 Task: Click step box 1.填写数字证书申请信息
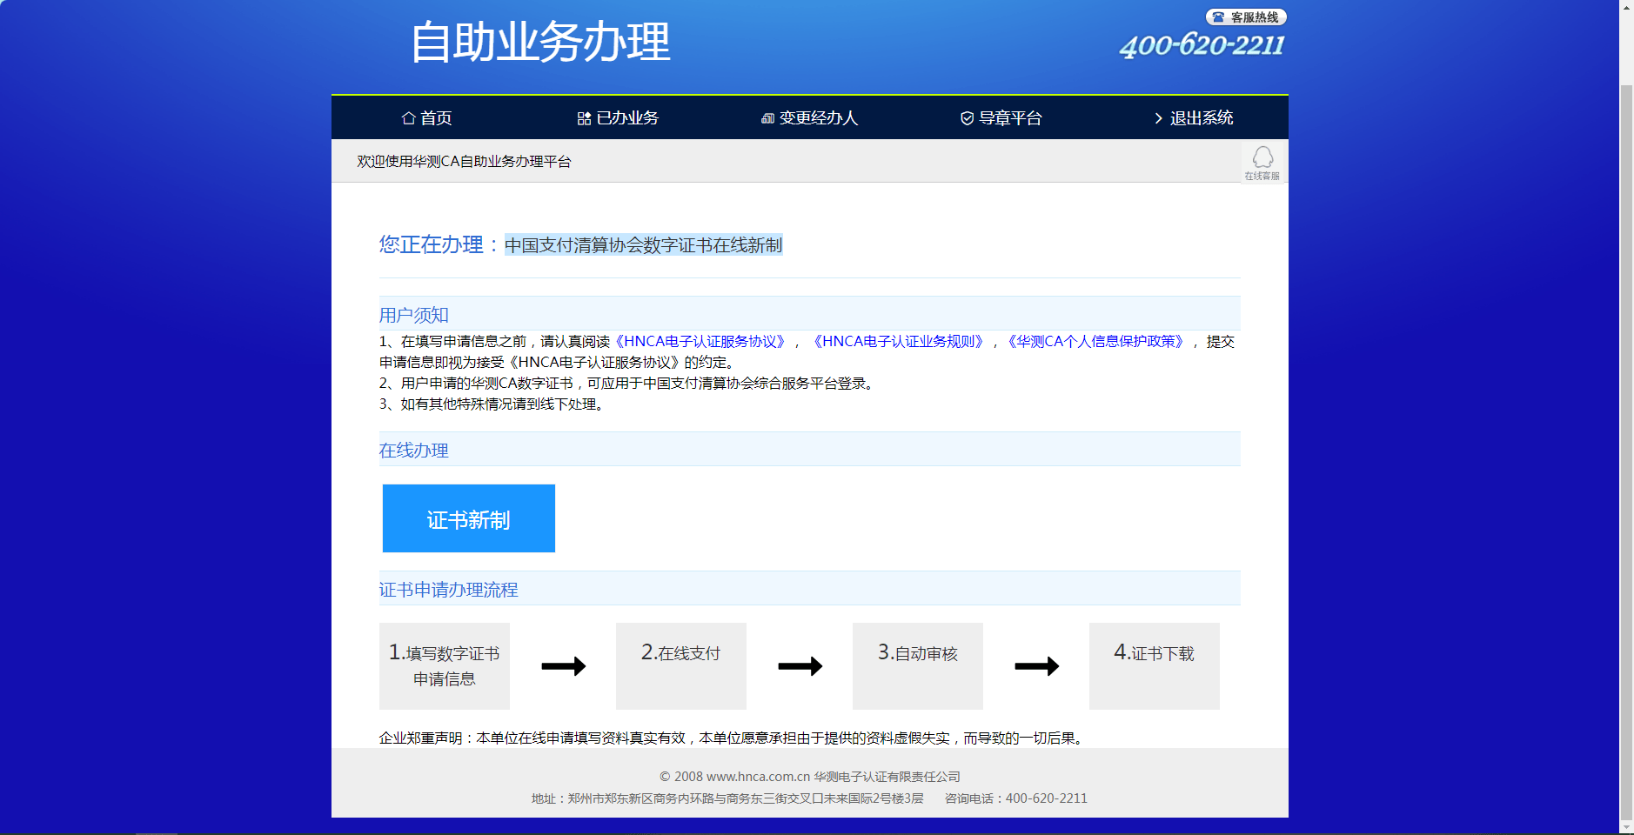click(445, 666)
